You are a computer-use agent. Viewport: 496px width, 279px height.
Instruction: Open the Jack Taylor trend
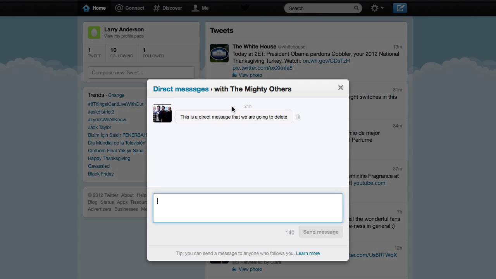pos(100,127)
